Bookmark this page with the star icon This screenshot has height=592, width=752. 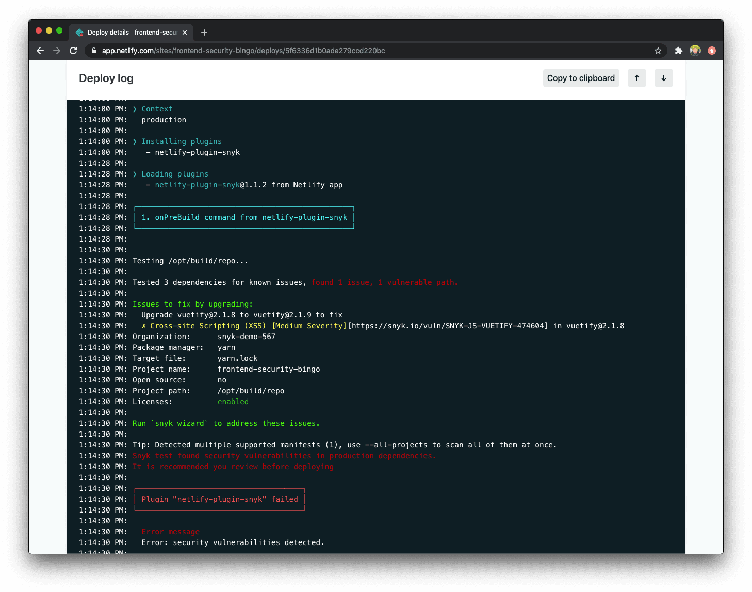[658, 51]
